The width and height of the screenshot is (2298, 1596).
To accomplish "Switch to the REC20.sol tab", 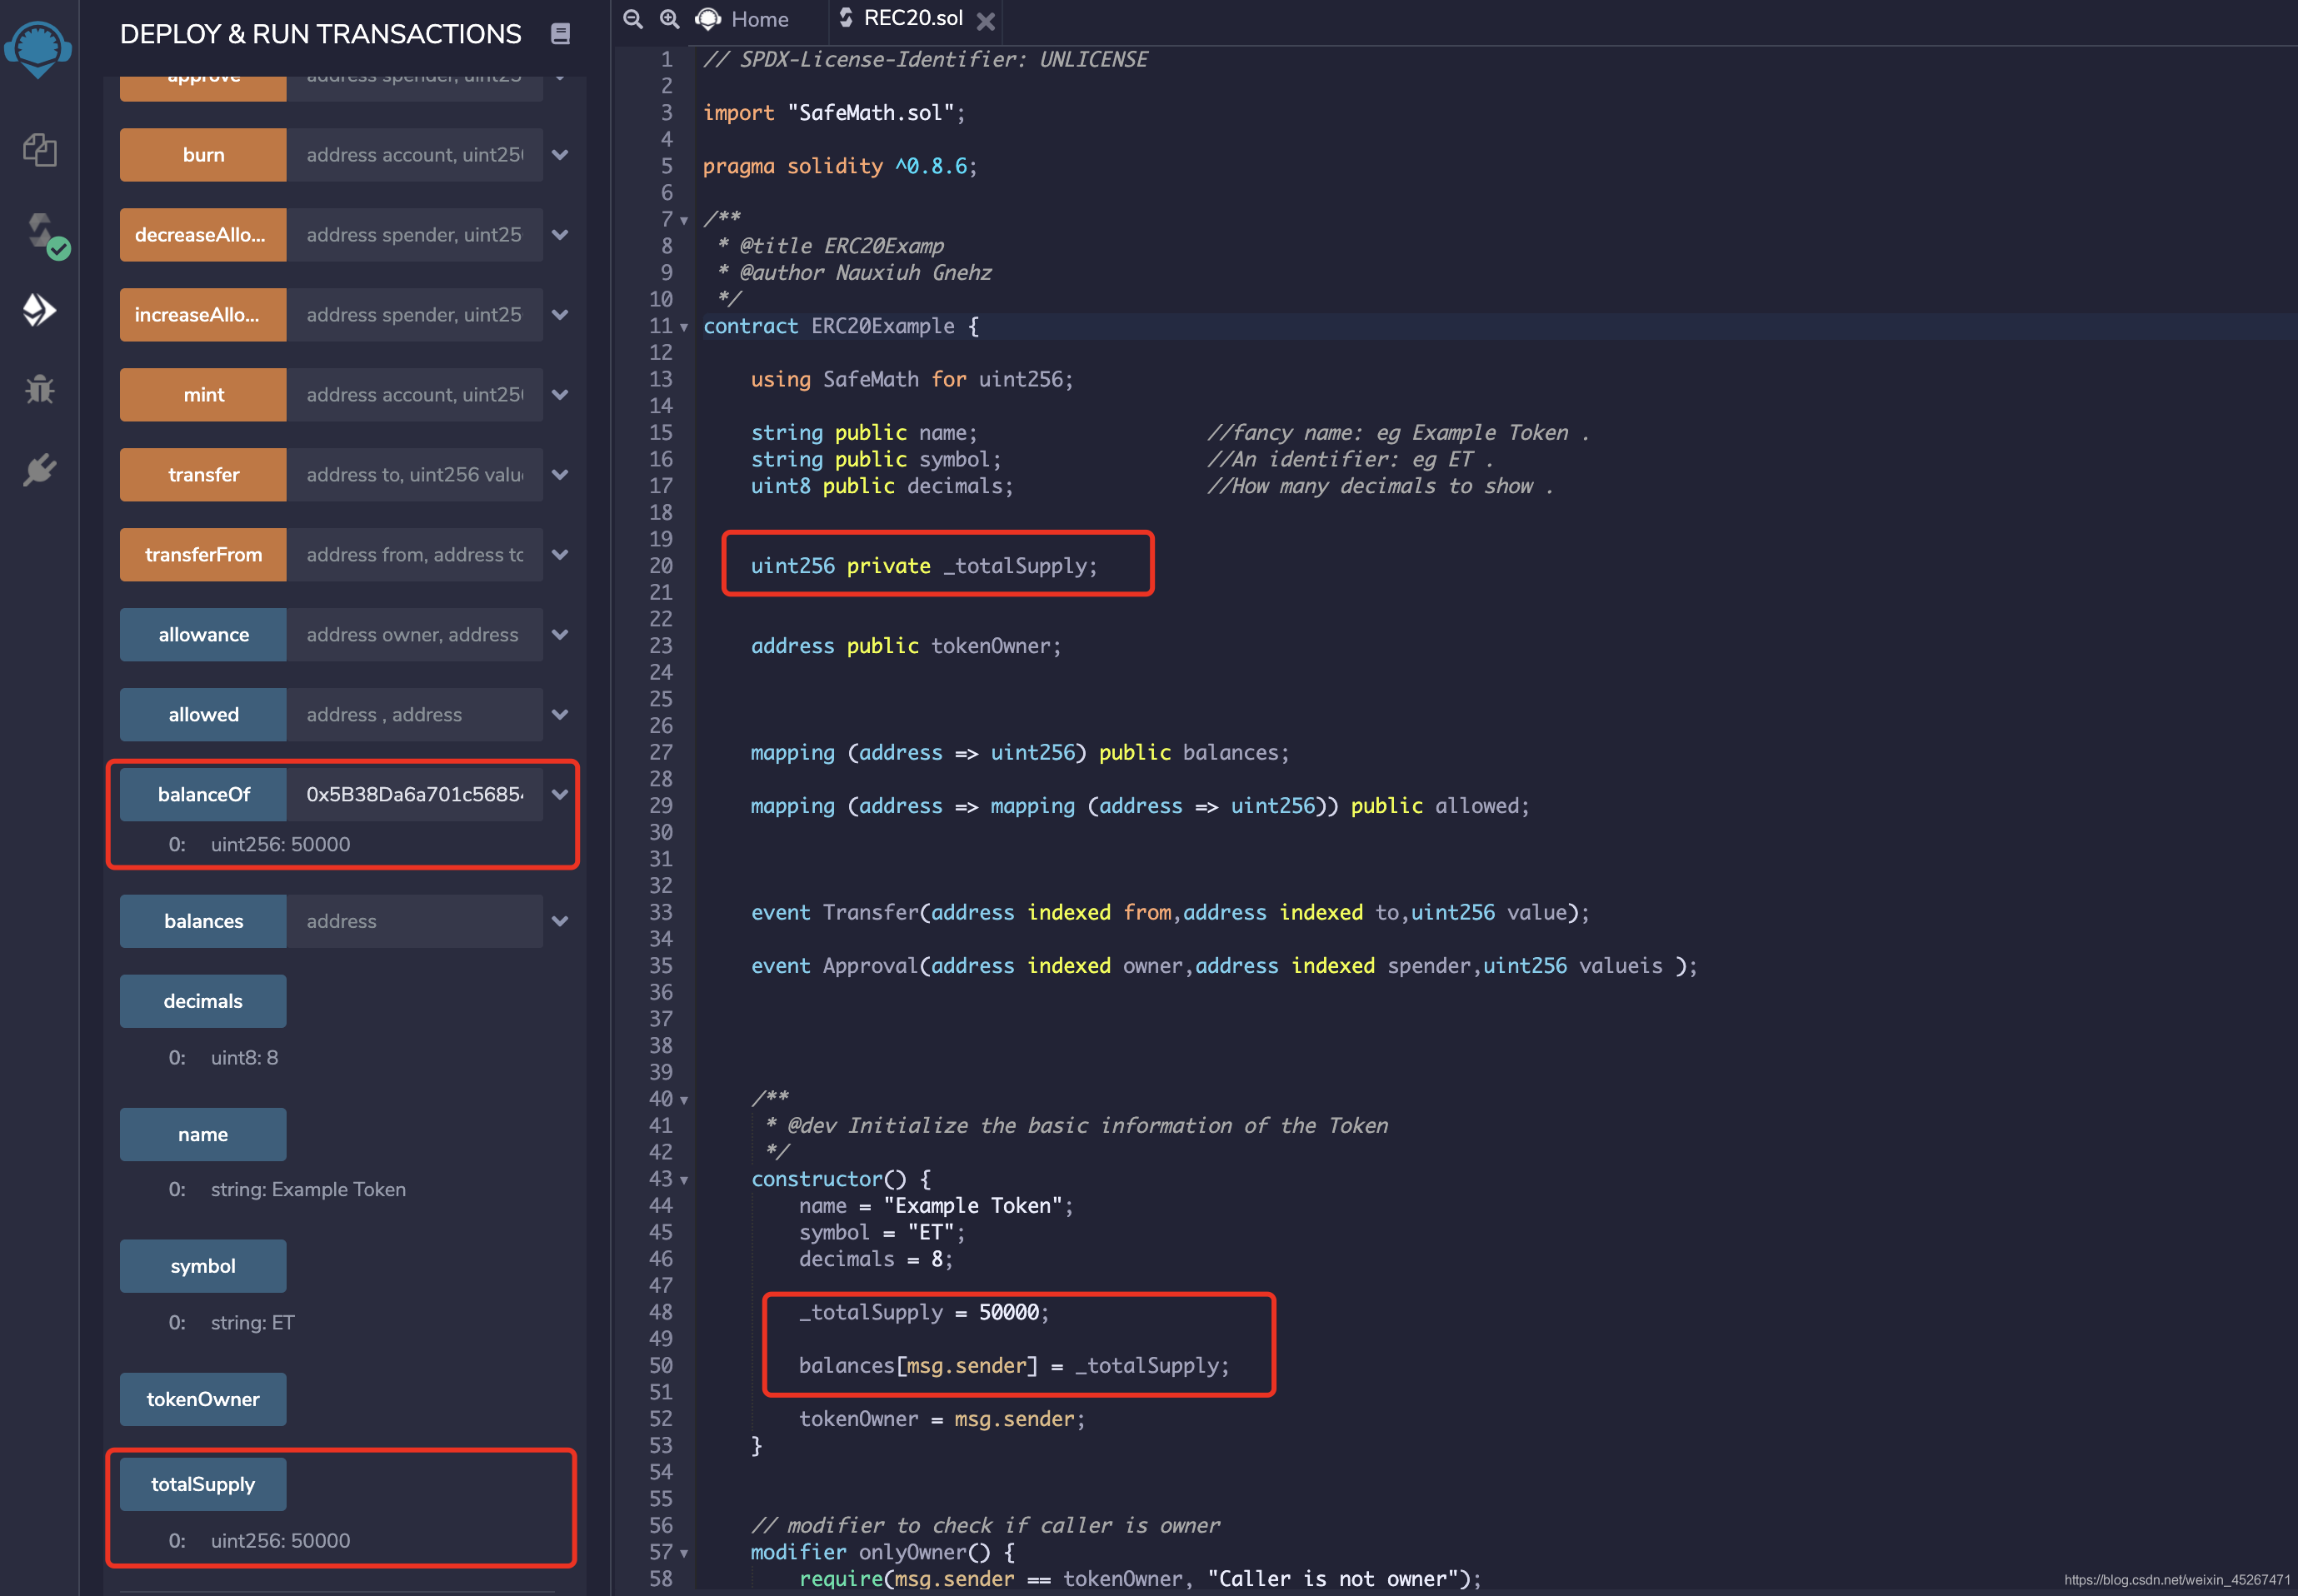I will [901, 18].
